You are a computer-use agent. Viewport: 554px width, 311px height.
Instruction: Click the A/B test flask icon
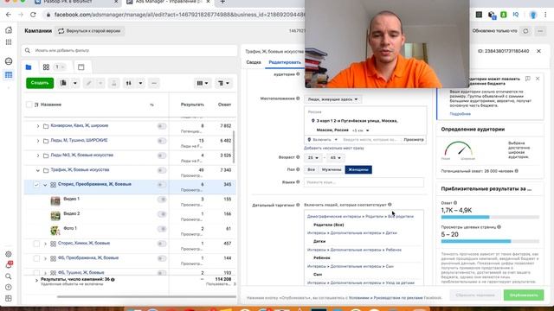(x=113, y=83)
